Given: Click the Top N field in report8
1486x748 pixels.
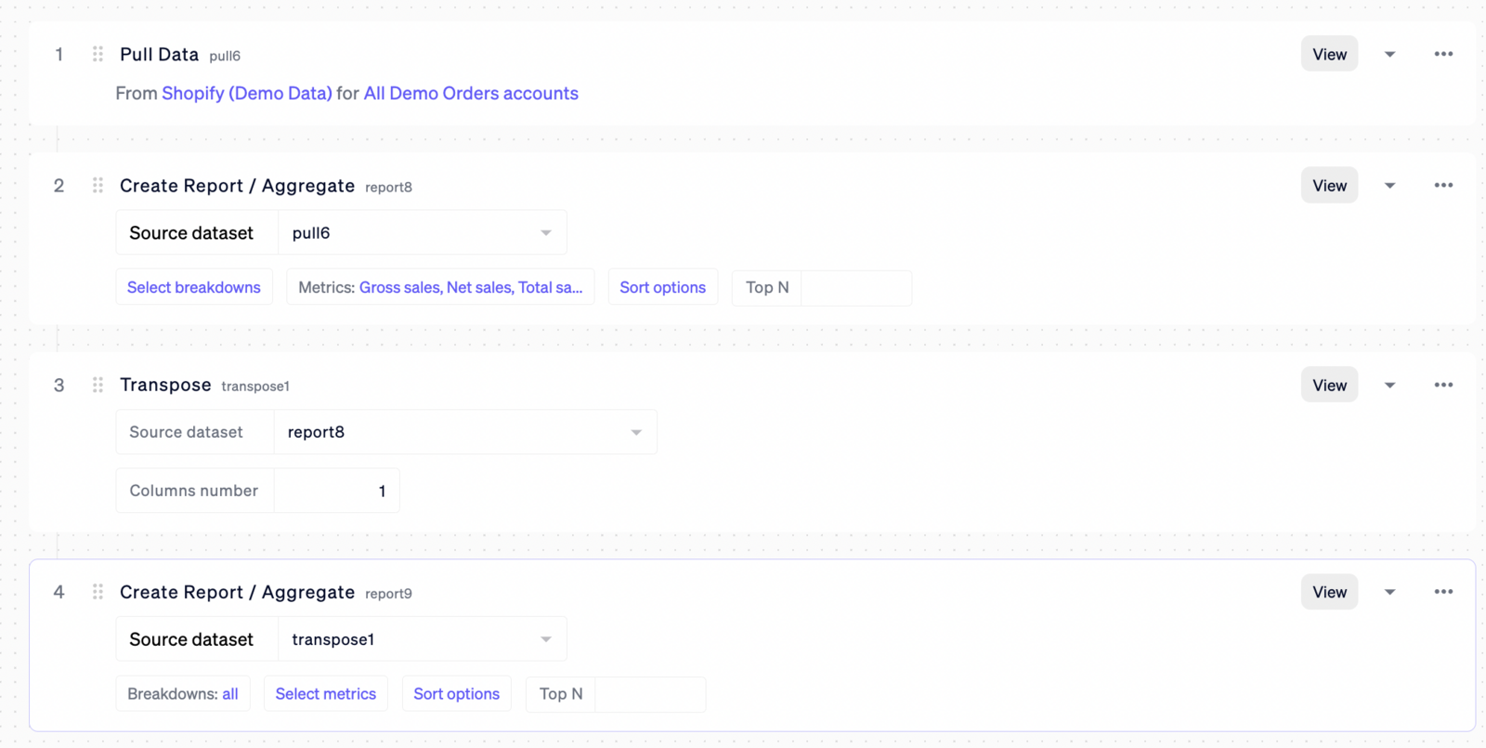Looking at the screenshot, I should point(854,287).
